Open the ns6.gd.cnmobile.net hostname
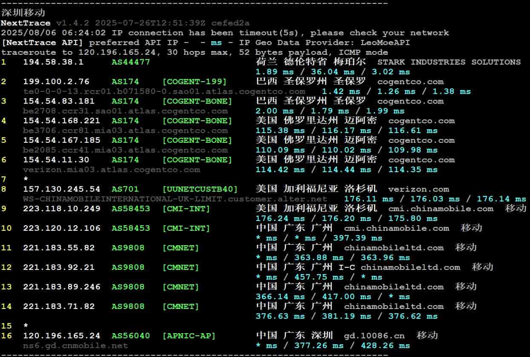 click(75, 346)
